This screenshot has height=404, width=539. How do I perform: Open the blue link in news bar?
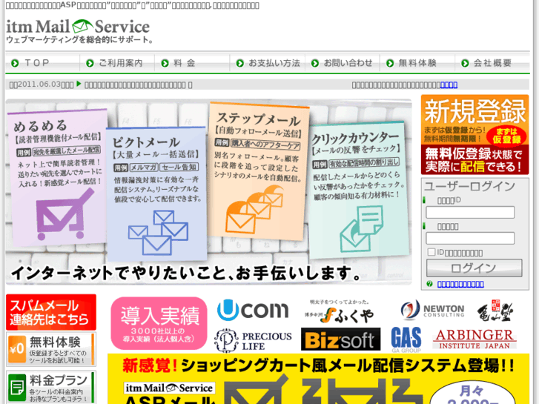[449, 85]
